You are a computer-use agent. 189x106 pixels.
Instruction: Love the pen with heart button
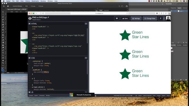[117, 19]
